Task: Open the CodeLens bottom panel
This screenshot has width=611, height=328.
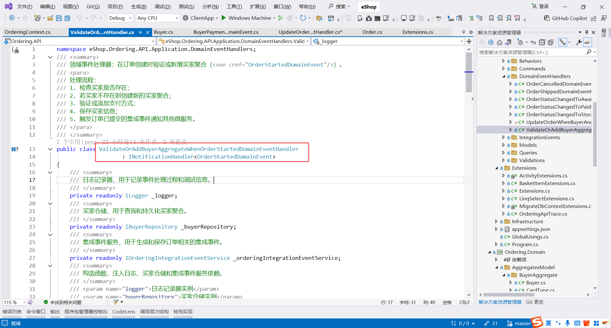Action: tap(124, 312)
